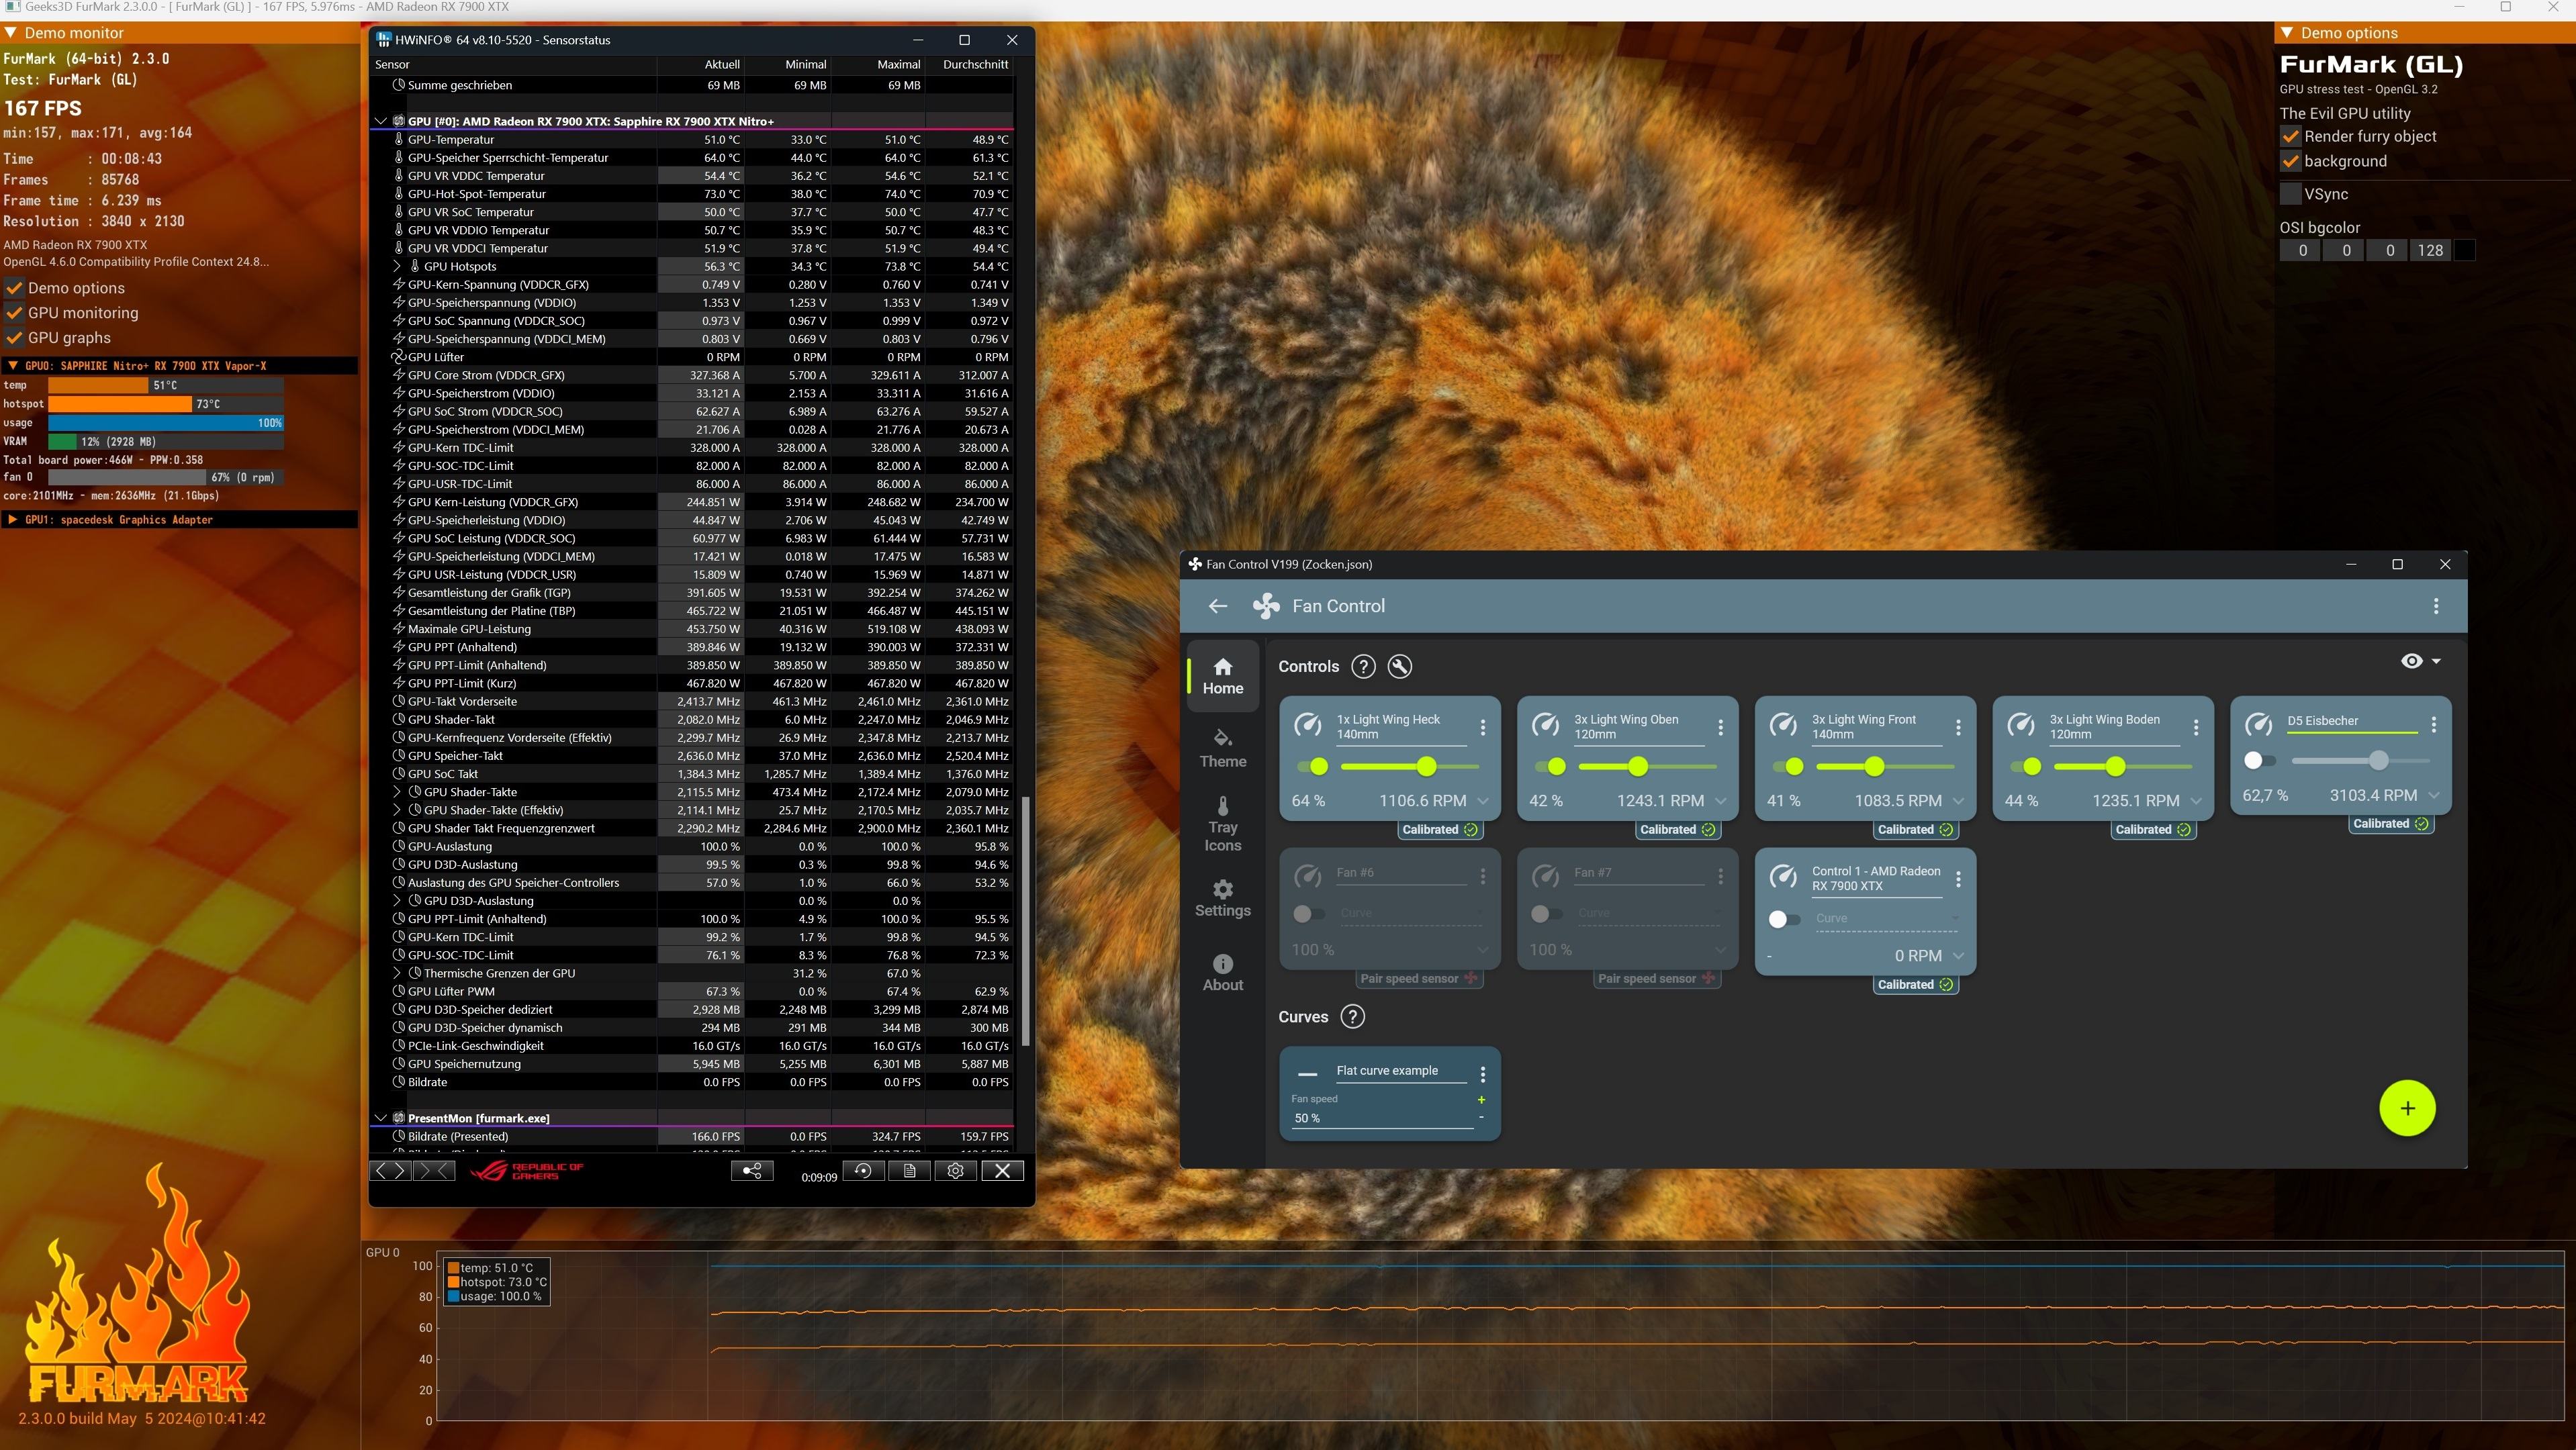
Task: Uncheck Render furry object checkbox
Action: click(2290, 137)
